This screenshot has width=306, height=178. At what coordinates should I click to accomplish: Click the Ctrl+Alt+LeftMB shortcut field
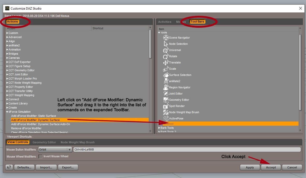pos(187,149)
